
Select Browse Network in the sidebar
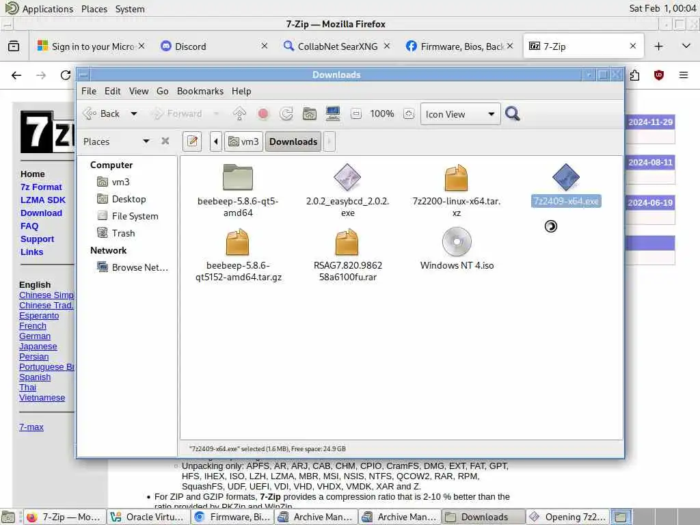click(x=133, y=267)
